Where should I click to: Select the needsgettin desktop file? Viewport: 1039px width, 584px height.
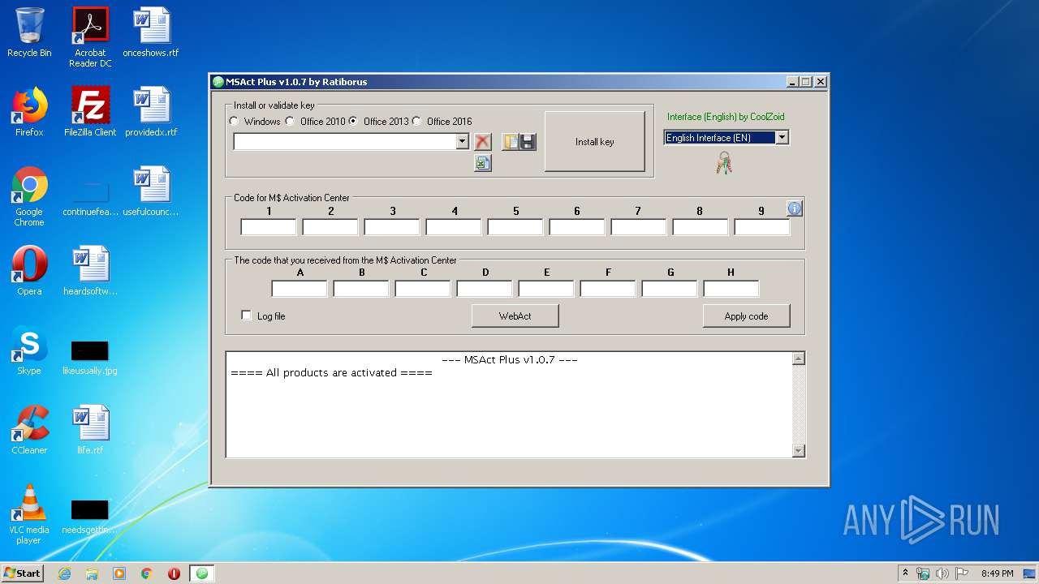tap(90, 516)
